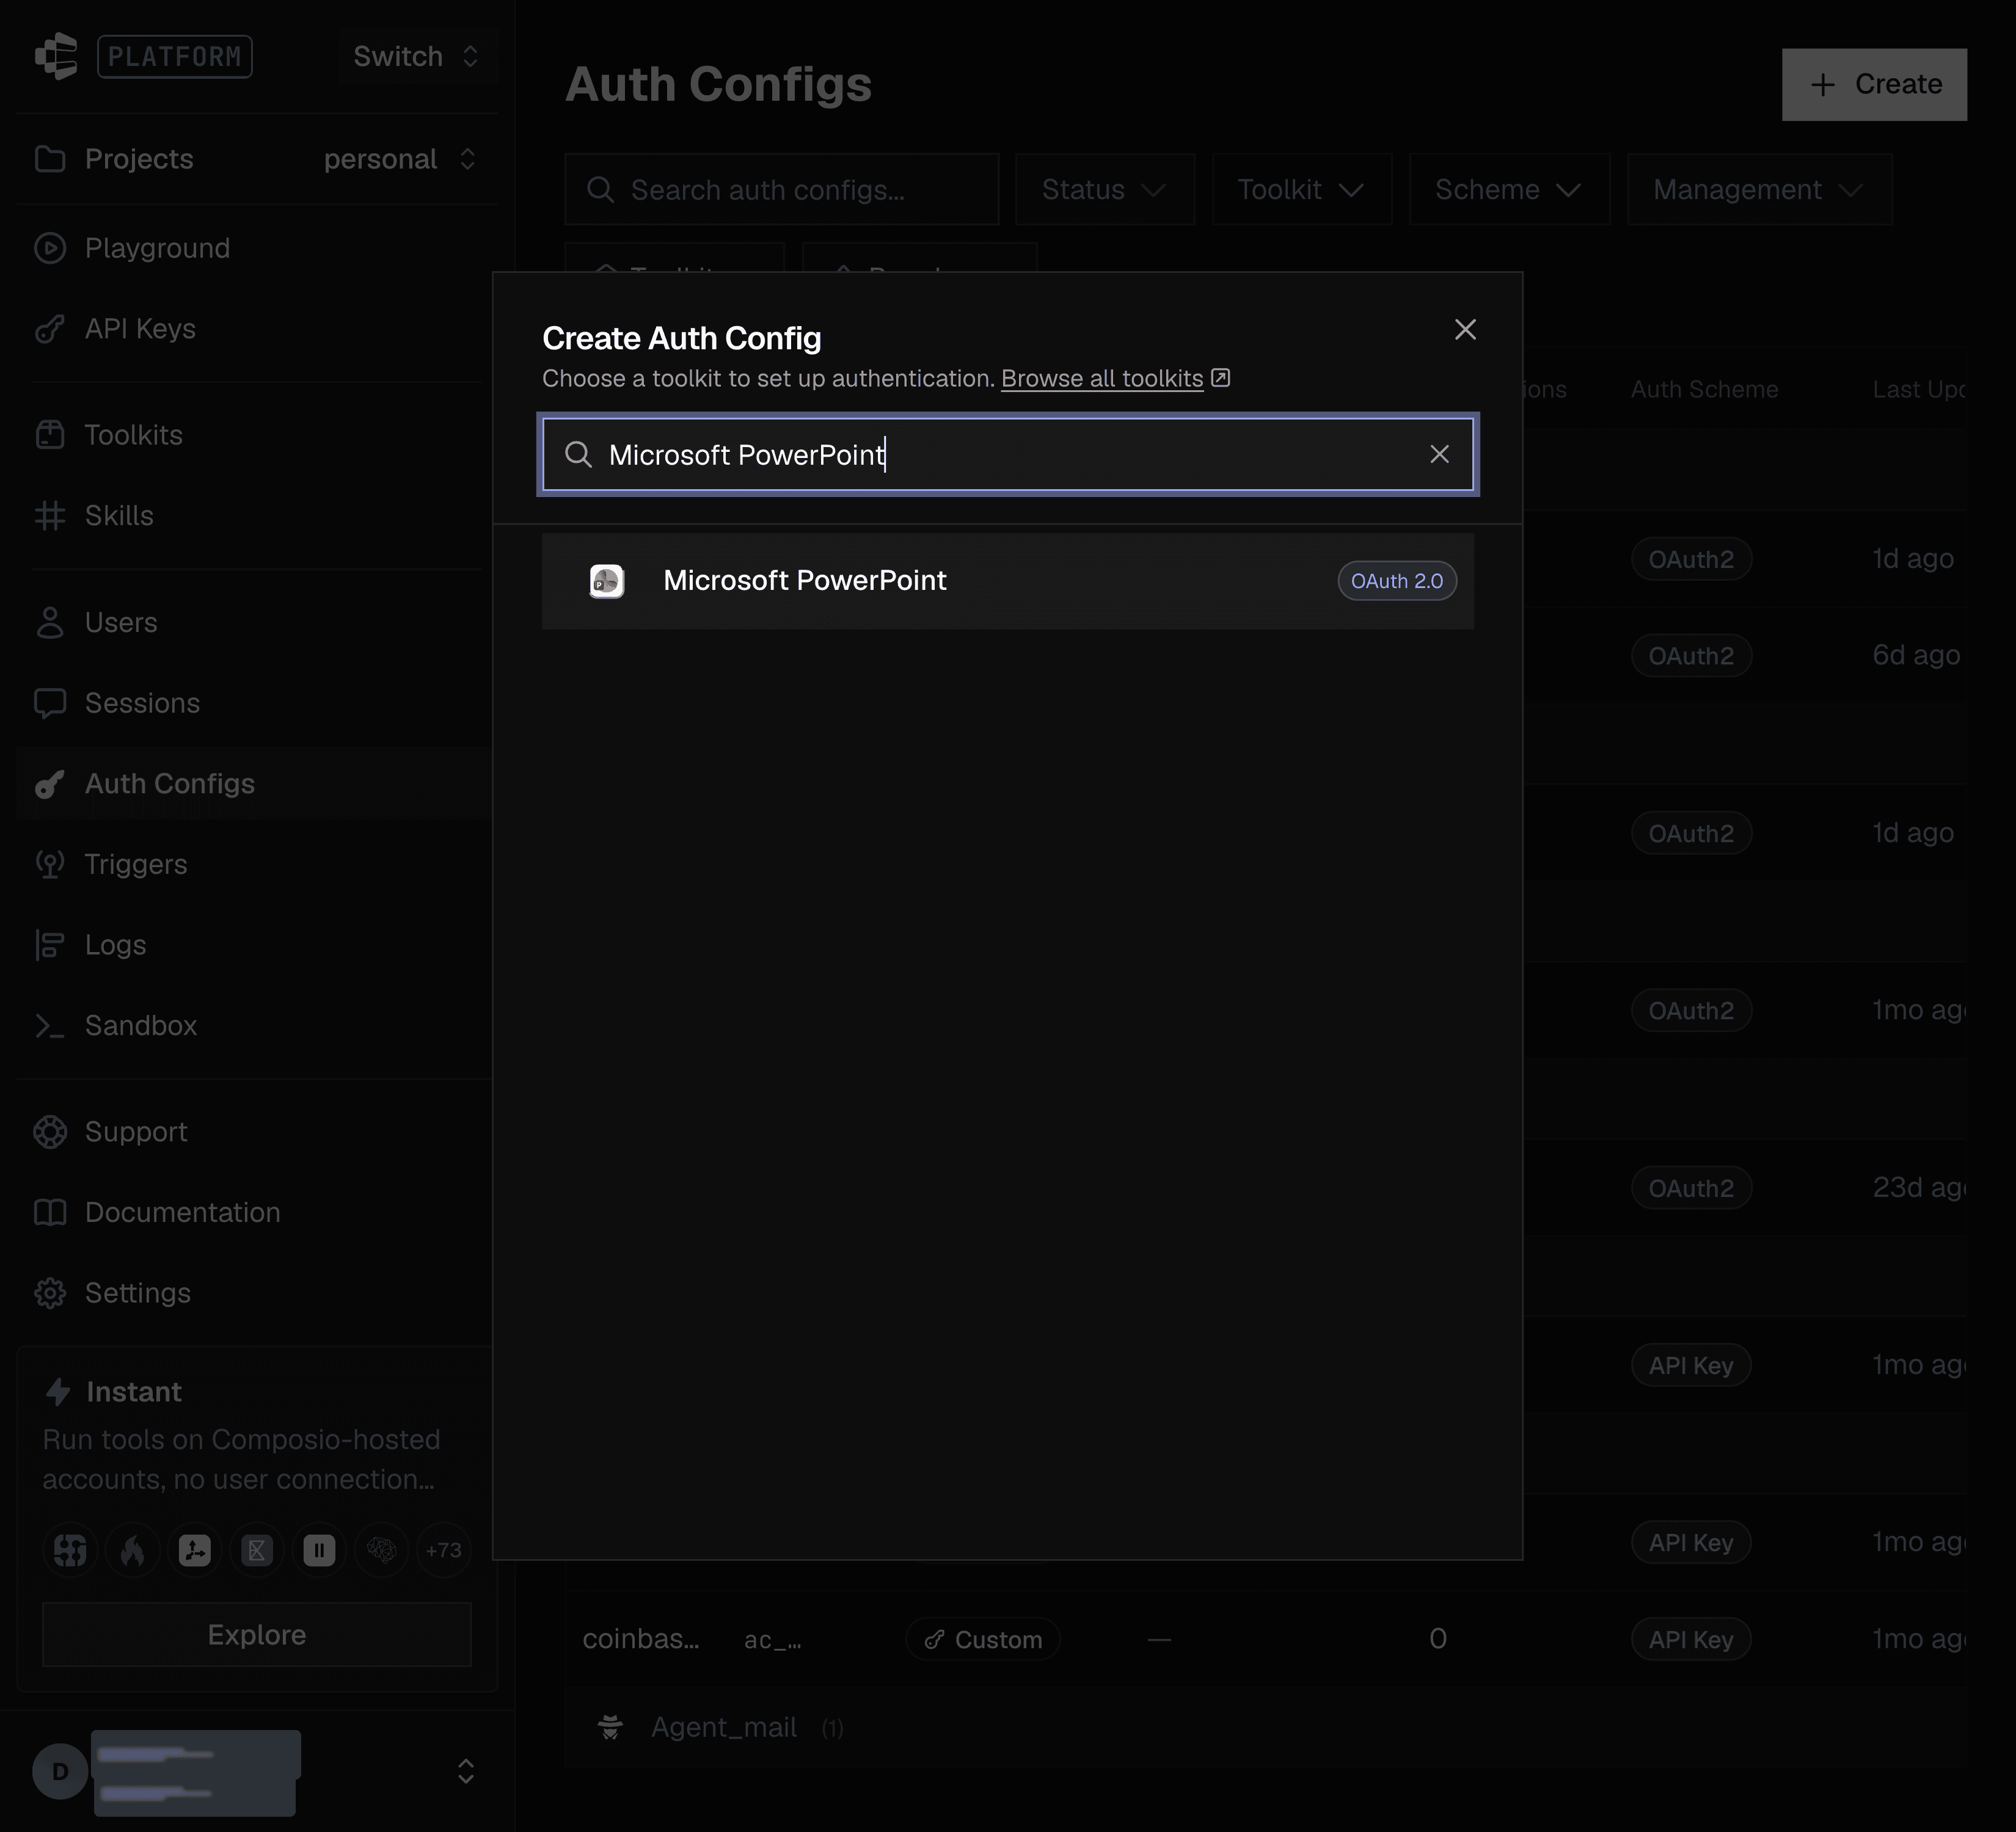Select Auth Configs in the sidebar
The image size is (2016, 1832).
click(x=253, y=783)
